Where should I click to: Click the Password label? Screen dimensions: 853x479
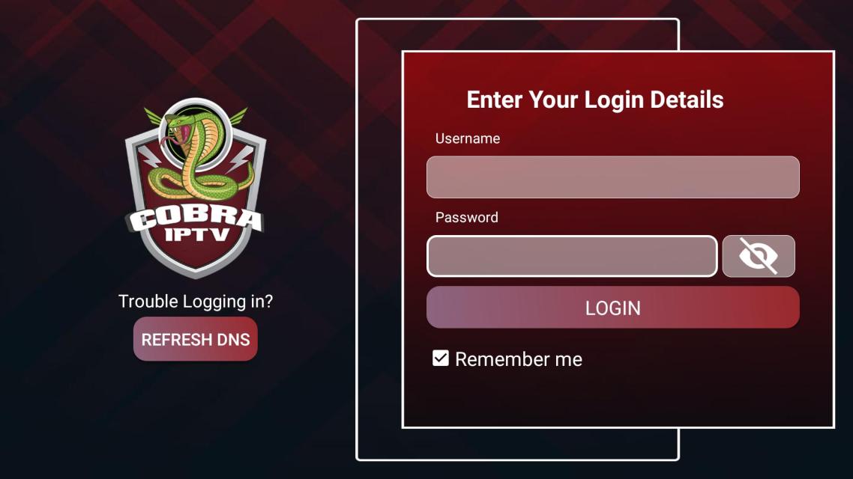pyautogui.click(x=466, y=217)
